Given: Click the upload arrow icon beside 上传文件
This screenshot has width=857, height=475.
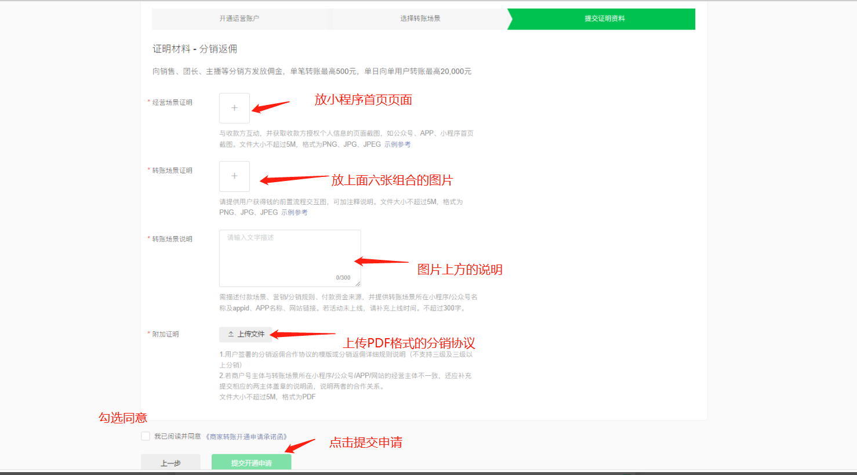Looking at the screenshot, I should tap(231, 335).
